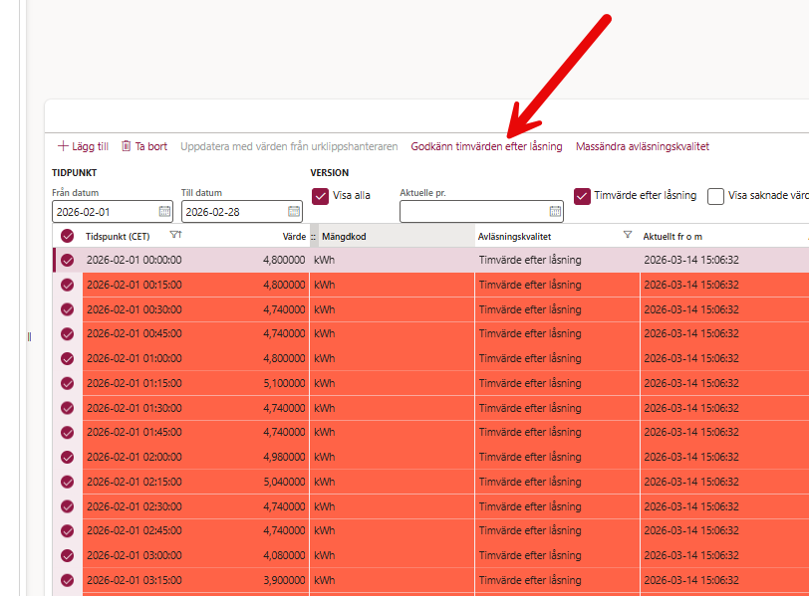The width and height of the screenshot is (809, 596).
Task: Uncheck the Timvärde efter låsning checkbox
Action: pyautogui.click(x=582, y=196)
